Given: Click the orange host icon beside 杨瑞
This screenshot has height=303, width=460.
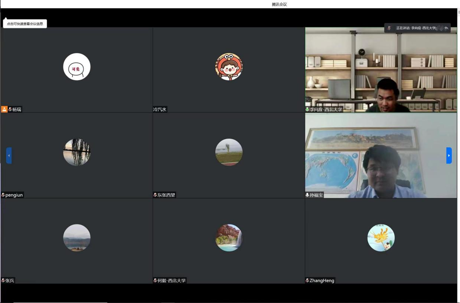Looking at the screenshot, I should coord(4,109).
